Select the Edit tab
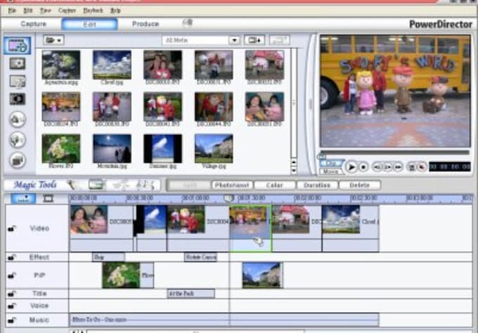Screen dimensions: 478x333 point(90,25)
